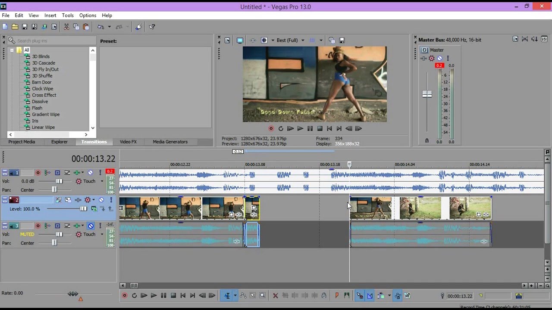This screenshot has width=552, height=310.
Task: Select Cross Effect transition
Action: pos(44,95)
